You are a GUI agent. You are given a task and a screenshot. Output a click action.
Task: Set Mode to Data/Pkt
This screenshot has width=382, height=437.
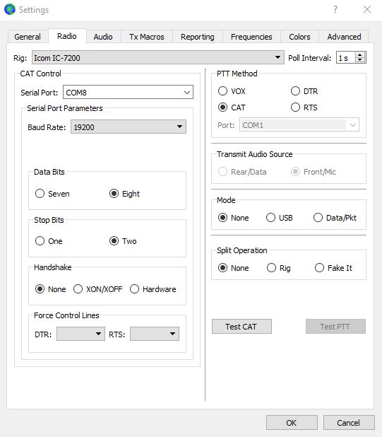[318, 217]
